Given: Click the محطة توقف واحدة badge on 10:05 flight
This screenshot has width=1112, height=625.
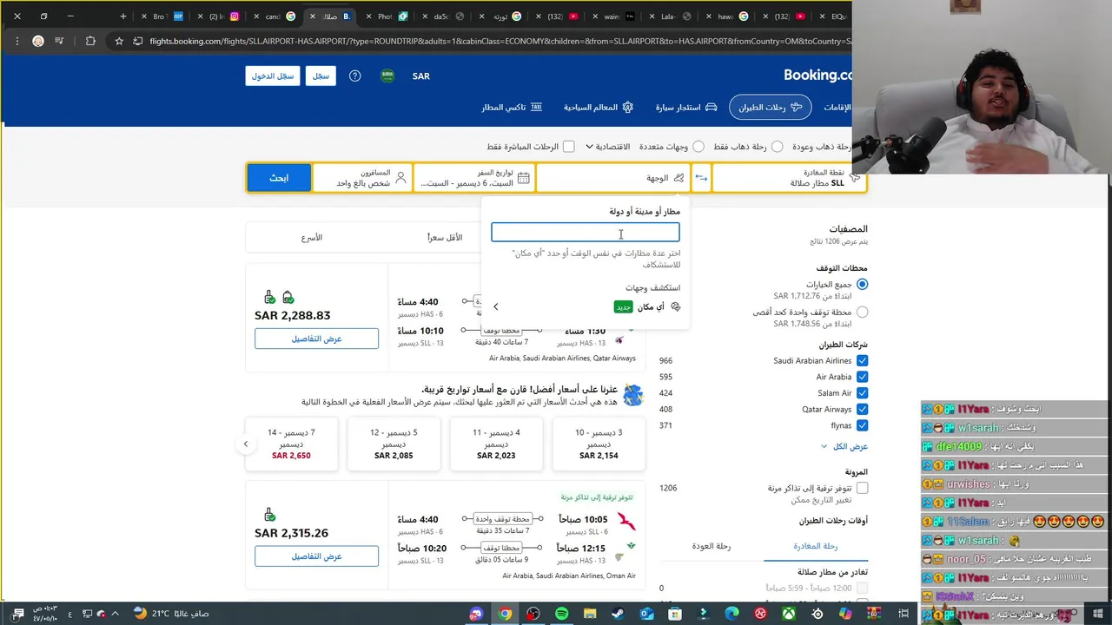Looking at the screenshot, I should 502,519.
